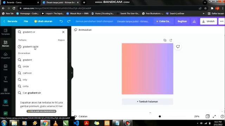Open the Latar Belakang sidebar panel
The width and height of the screenshot is (225, 126).
(x=6, y=91)
